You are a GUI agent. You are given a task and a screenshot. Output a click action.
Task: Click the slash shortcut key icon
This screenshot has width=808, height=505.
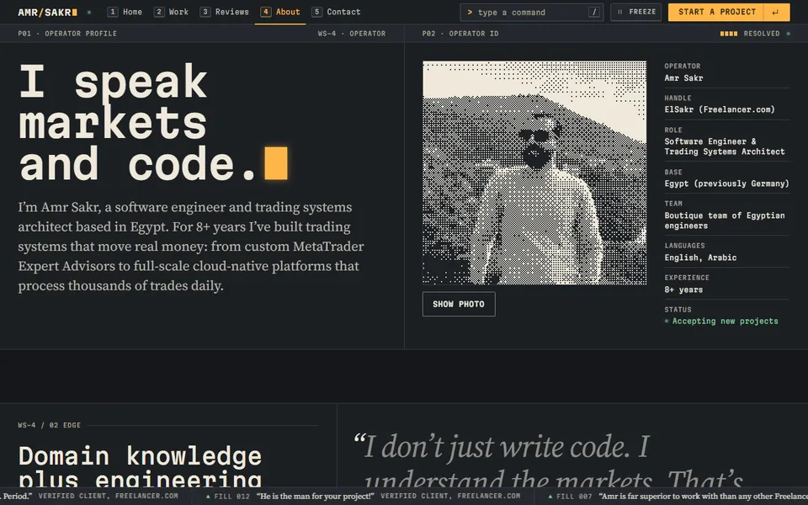[594, 12]
